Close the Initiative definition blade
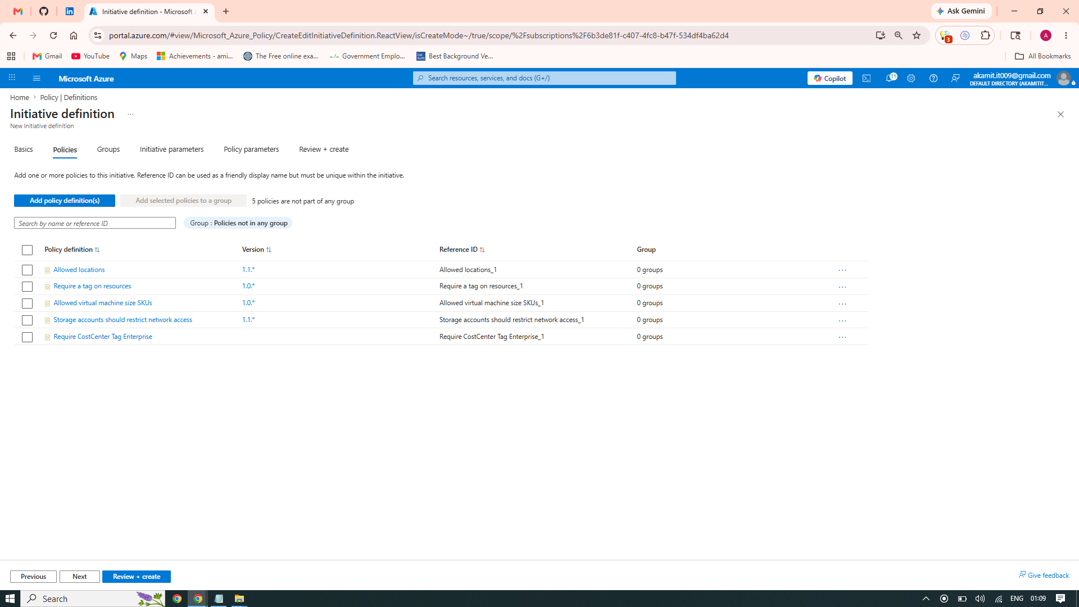Screen dimensions: 1079x607 1060,114
